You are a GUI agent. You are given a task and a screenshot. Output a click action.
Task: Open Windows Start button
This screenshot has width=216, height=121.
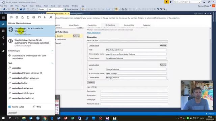pos(3,118)
